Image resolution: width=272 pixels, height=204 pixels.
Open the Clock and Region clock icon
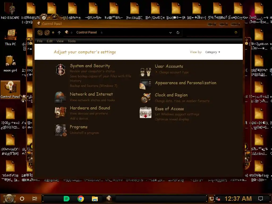tap(146, 98)
